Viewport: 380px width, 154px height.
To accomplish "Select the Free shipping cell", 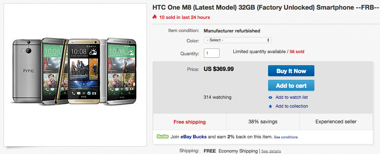I will tap(189, 122).
